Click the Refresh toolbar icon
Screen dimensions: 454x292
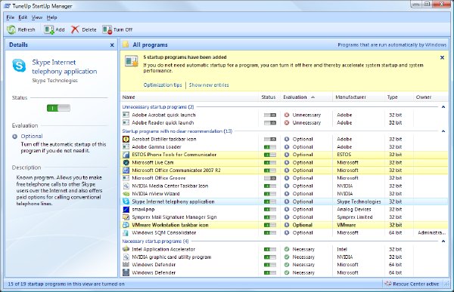(11, 29)
